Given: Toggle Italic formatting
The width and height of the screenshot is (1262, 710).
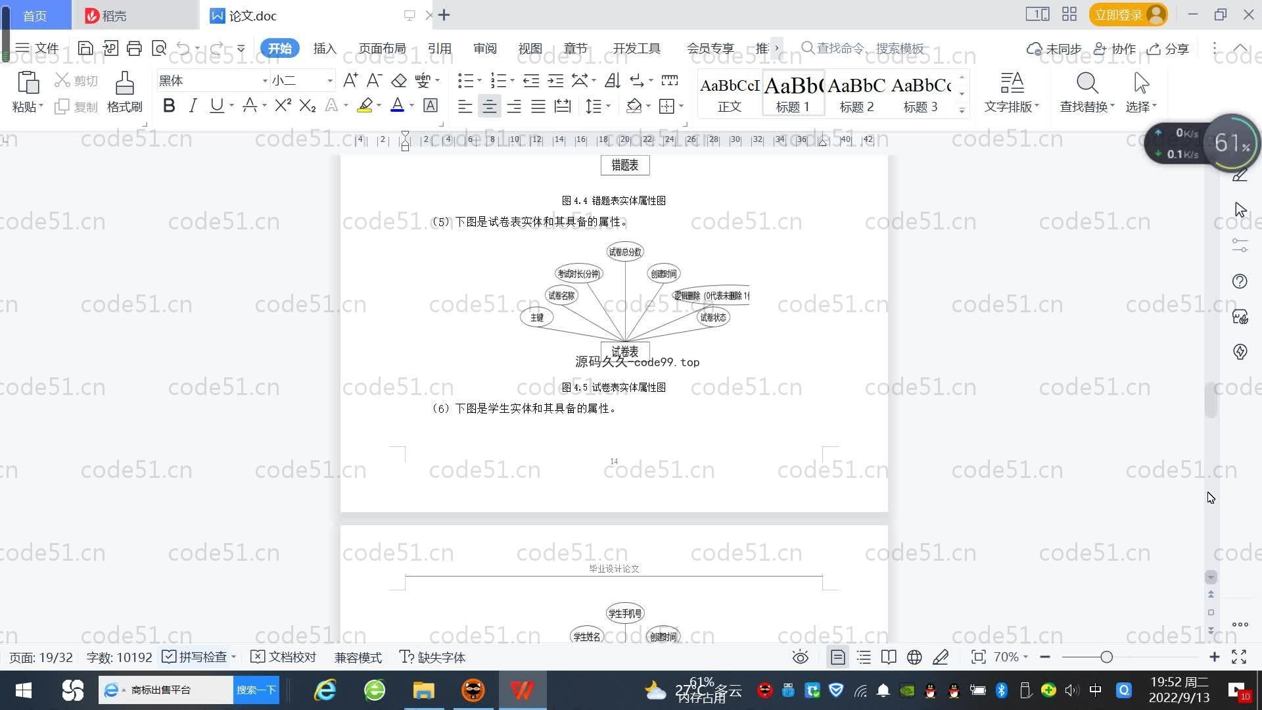Looking at the screenshot, I should click(x=193, y=105).
